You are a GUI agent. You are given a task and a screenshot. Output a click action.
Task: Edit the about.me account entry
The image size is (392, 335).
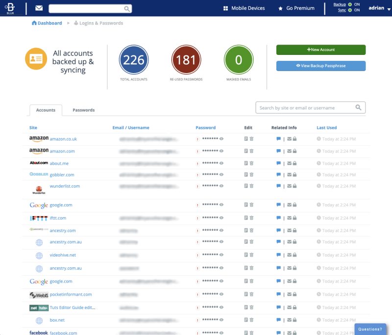(x=246, y=163)
